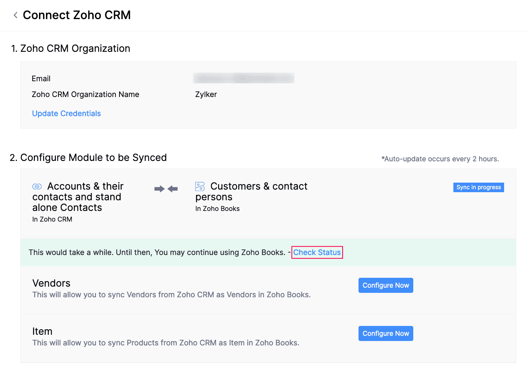The image size is (528, 377).
Task: Select the chain sync icon near Accounts module
Action: click(37, 186)
